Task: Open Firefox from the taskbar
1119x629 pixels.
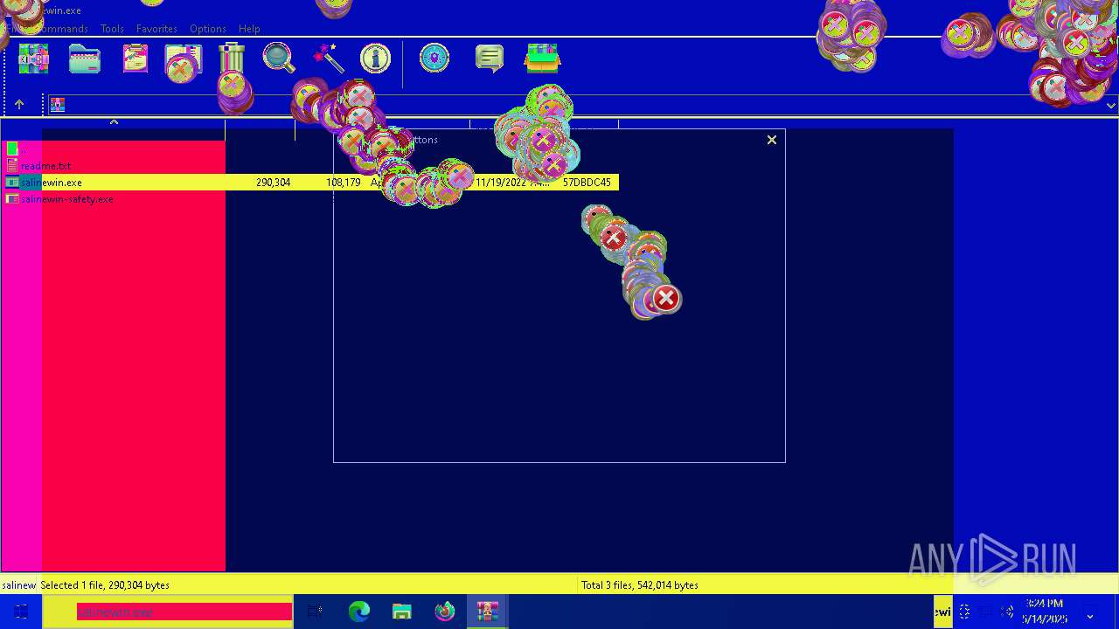Action: [x=444, y=612]
